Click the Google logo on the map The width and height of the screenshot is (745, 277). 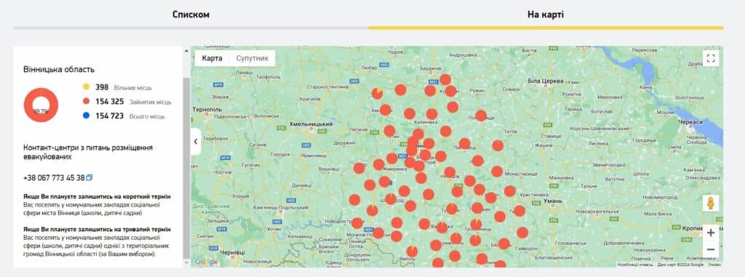point(206,262)
